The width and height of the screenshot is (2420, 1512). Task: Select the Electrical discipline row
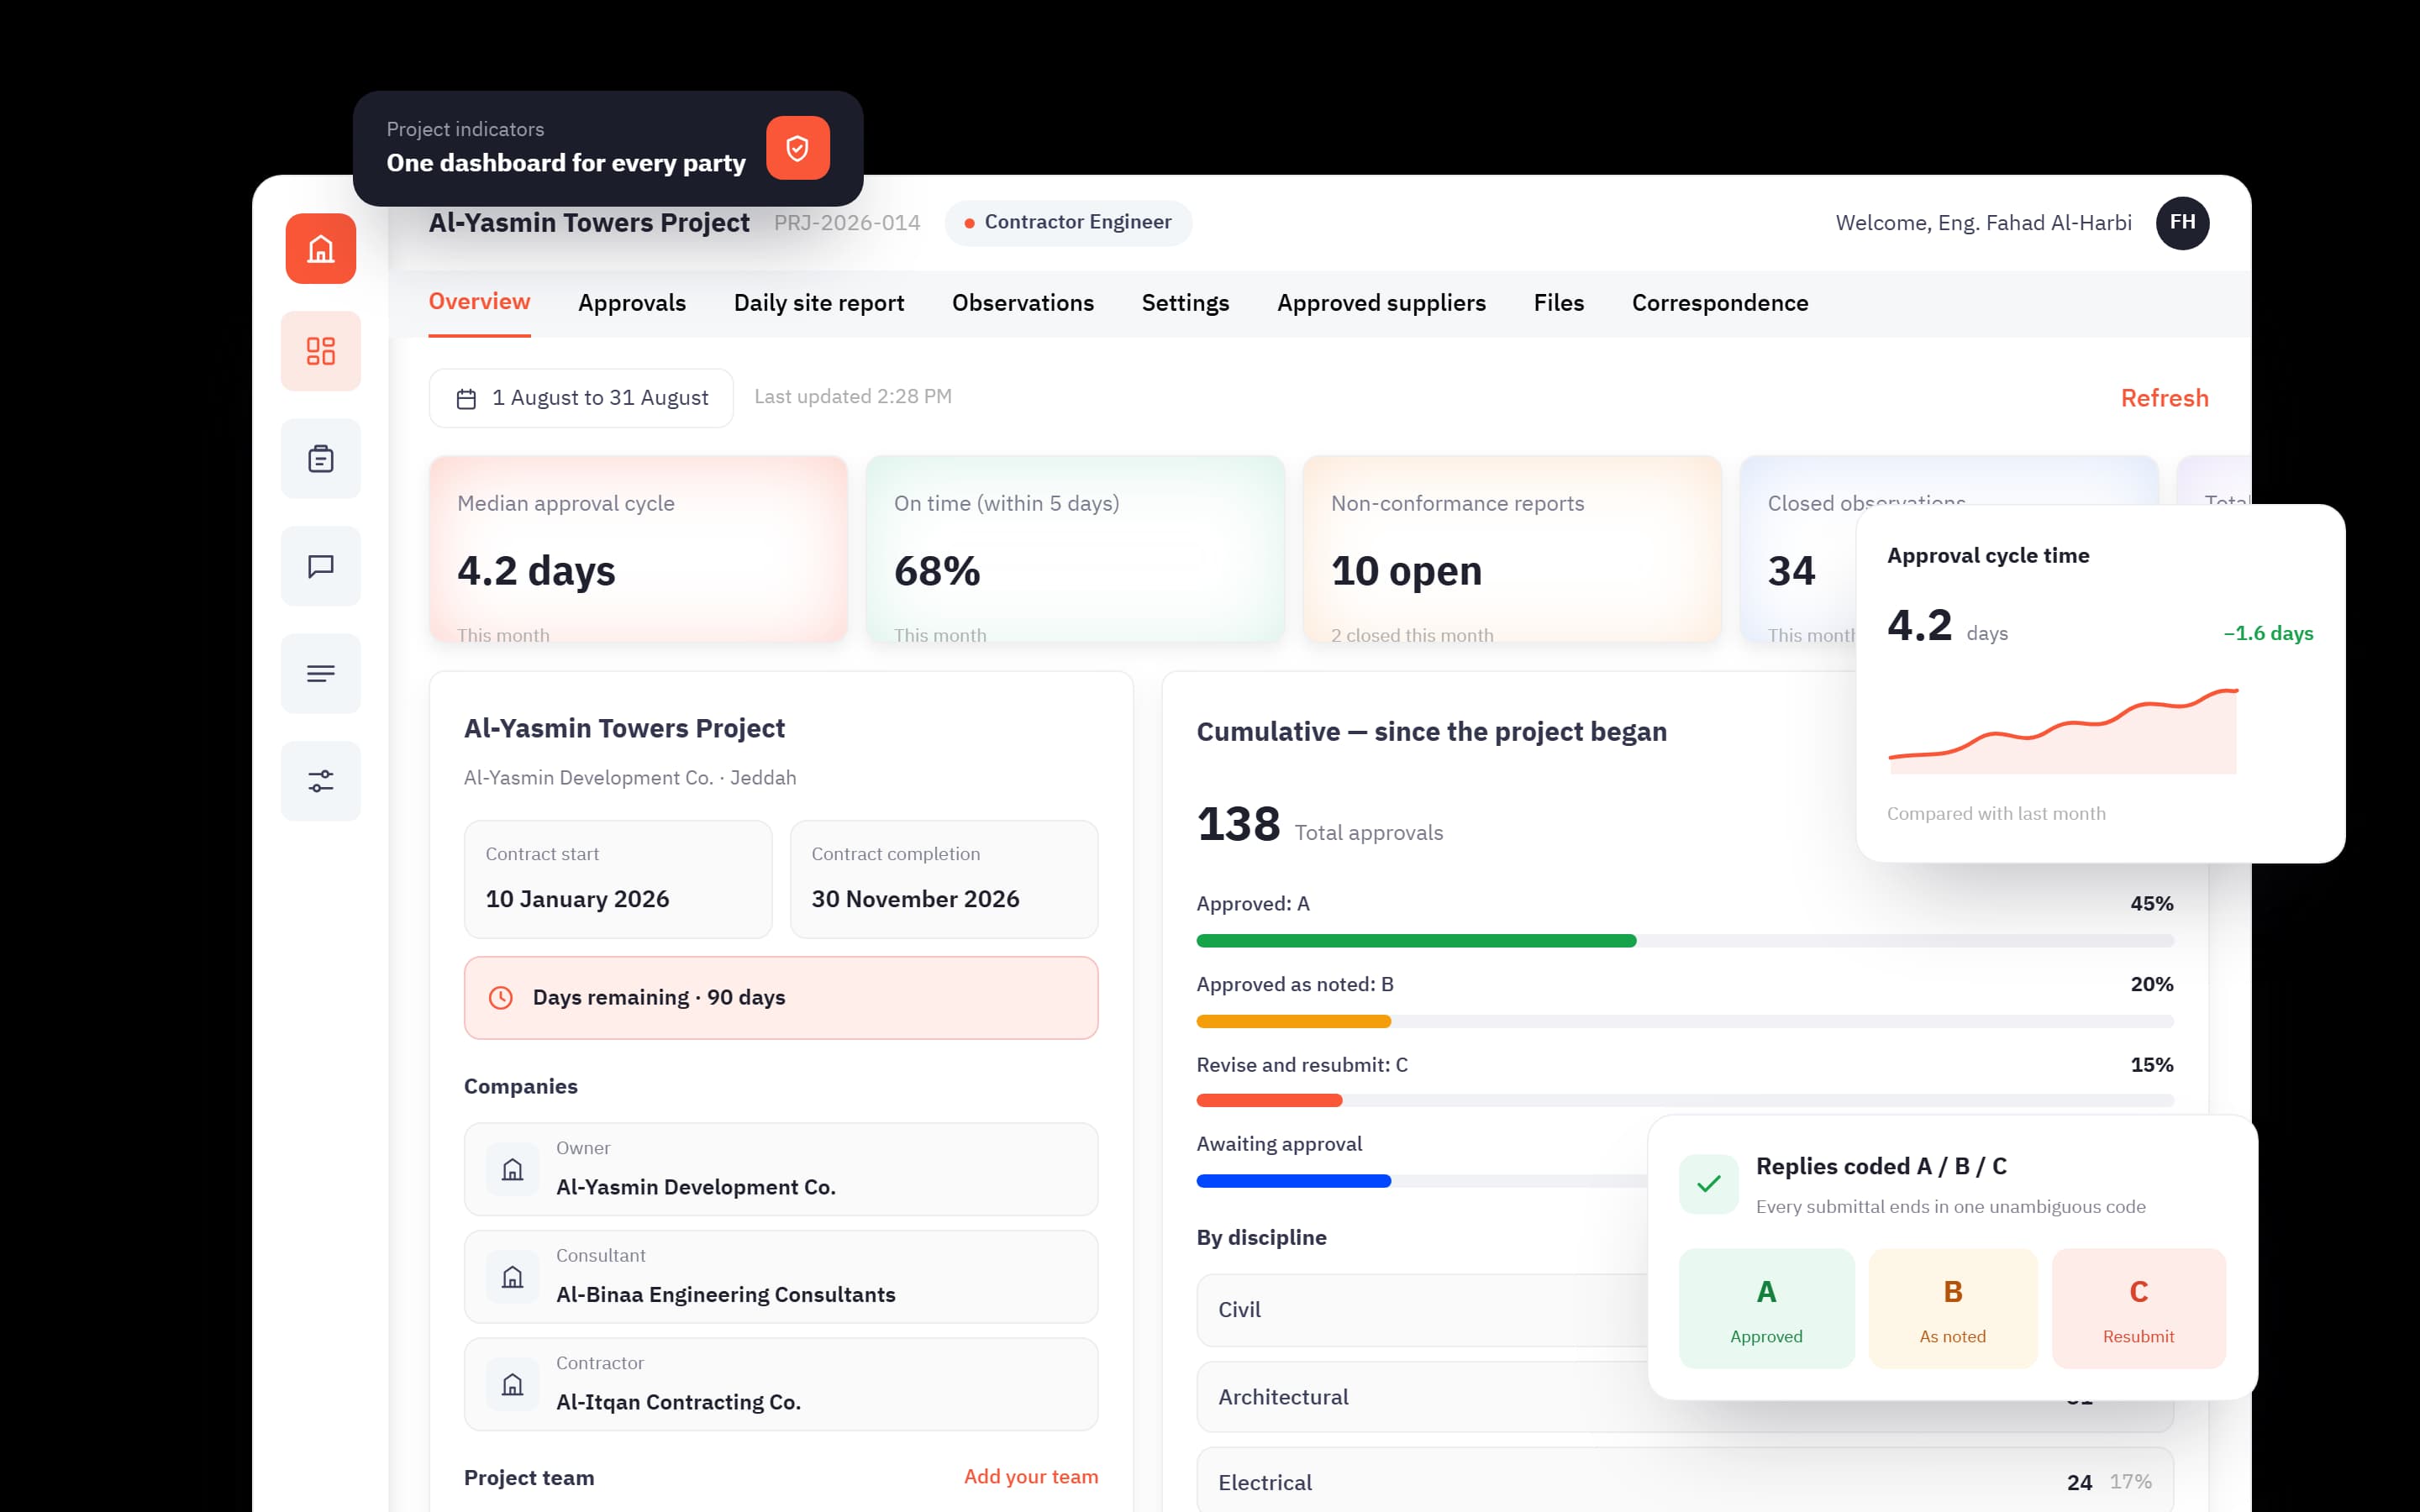point(1685,1482)
